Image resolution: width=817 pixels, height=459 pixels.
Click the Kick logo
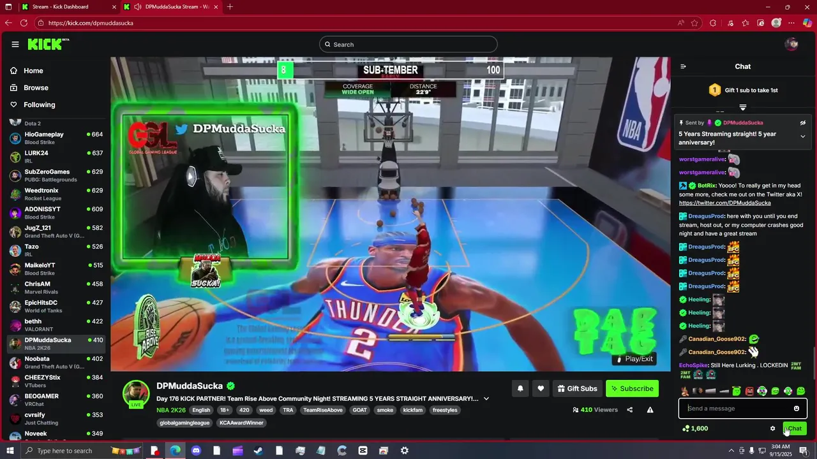(48, 44)
